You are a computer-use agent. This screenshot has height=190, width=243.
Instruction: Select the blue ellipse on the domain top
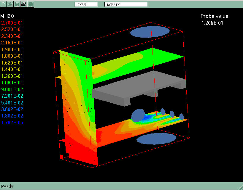tap(150, 32)
